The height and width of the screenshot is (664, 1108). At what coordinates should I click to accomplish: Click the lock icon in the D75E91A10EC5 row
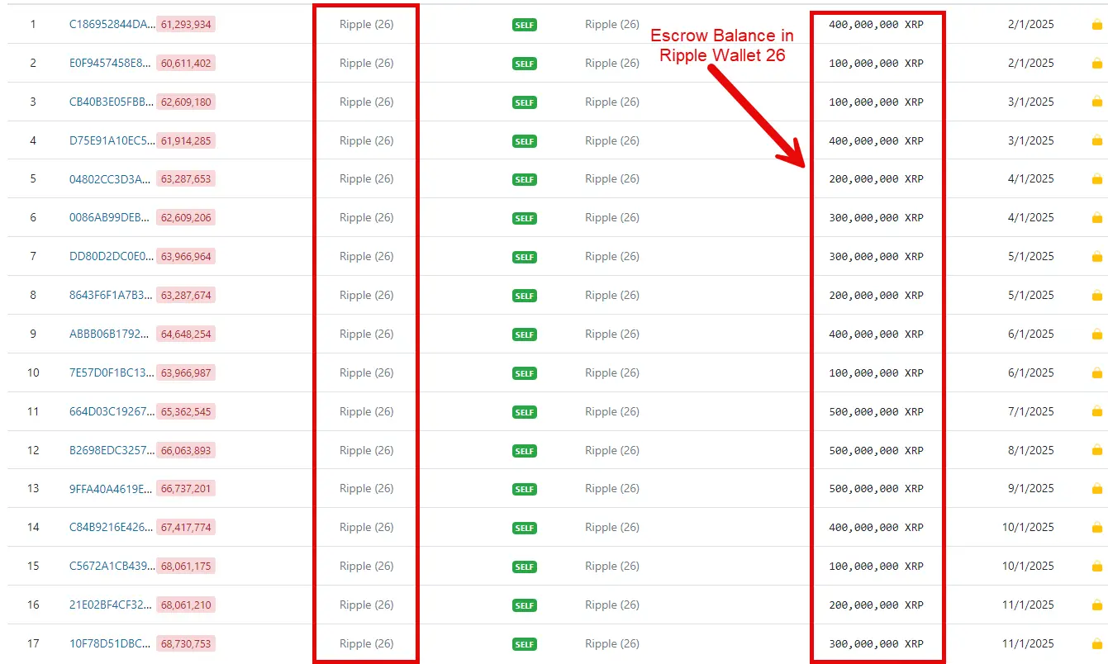(x=1097, y=141)
